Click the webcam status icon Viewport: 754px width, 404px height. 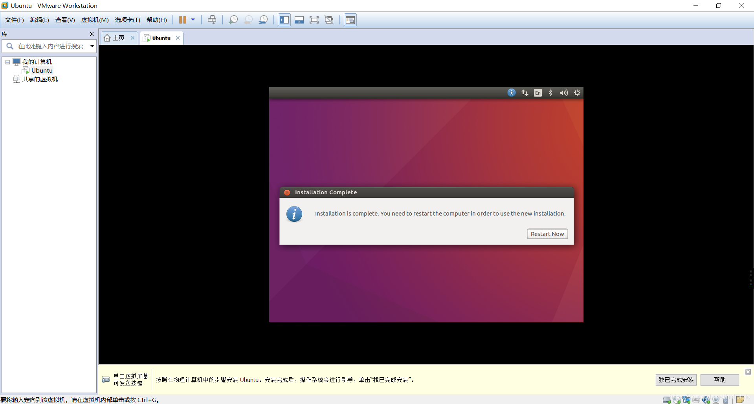716,400
